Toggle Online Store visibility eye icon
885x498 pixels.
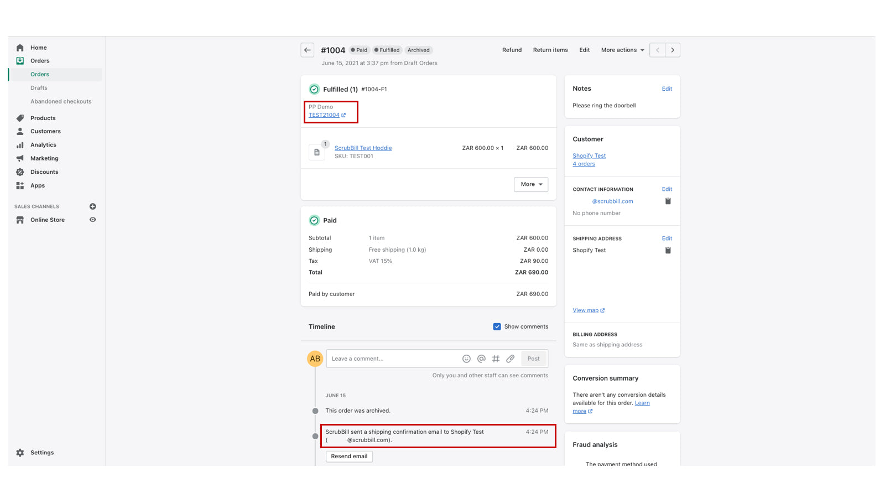pos(92,220)
